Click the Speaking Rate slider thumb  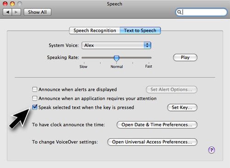pyautogui.click(x=116, y=58)
